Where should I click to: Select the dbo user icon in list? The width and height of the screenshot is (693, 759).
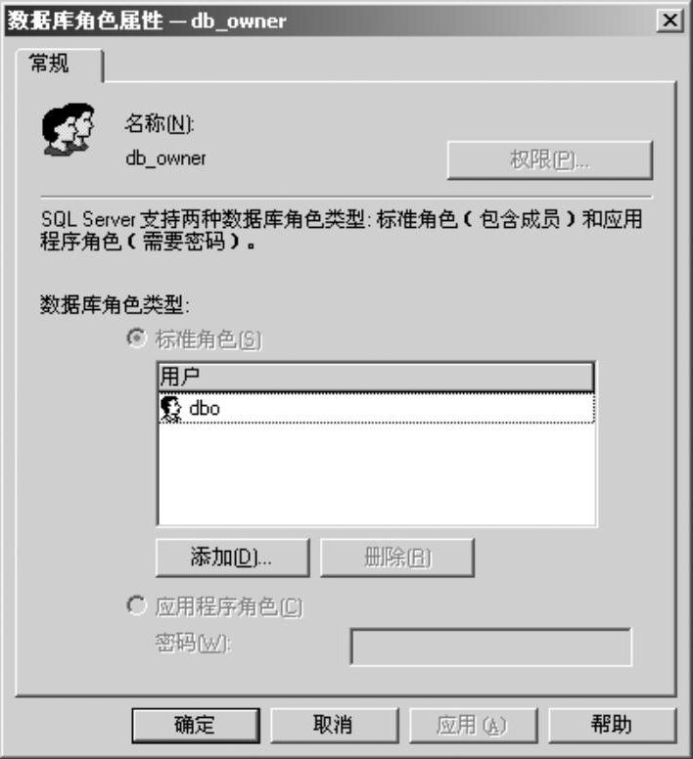tap(170, 409)
